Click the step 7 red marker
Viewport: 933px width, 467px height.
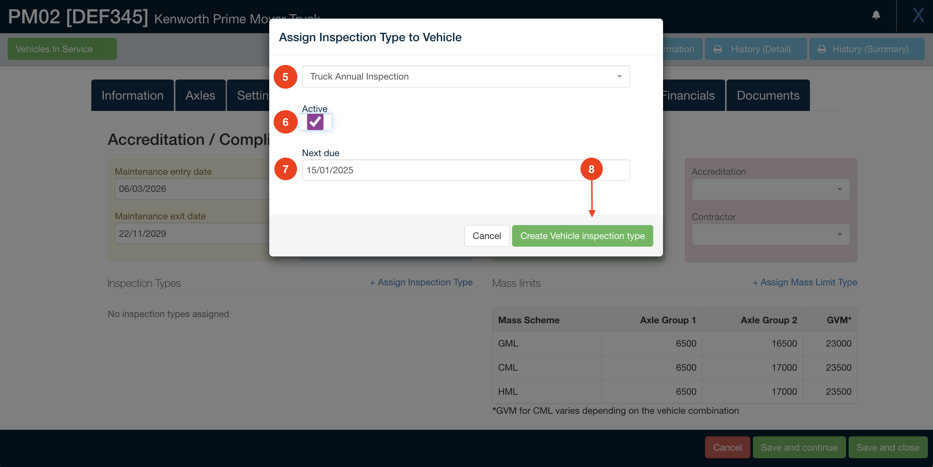click(x=285, y=169)
